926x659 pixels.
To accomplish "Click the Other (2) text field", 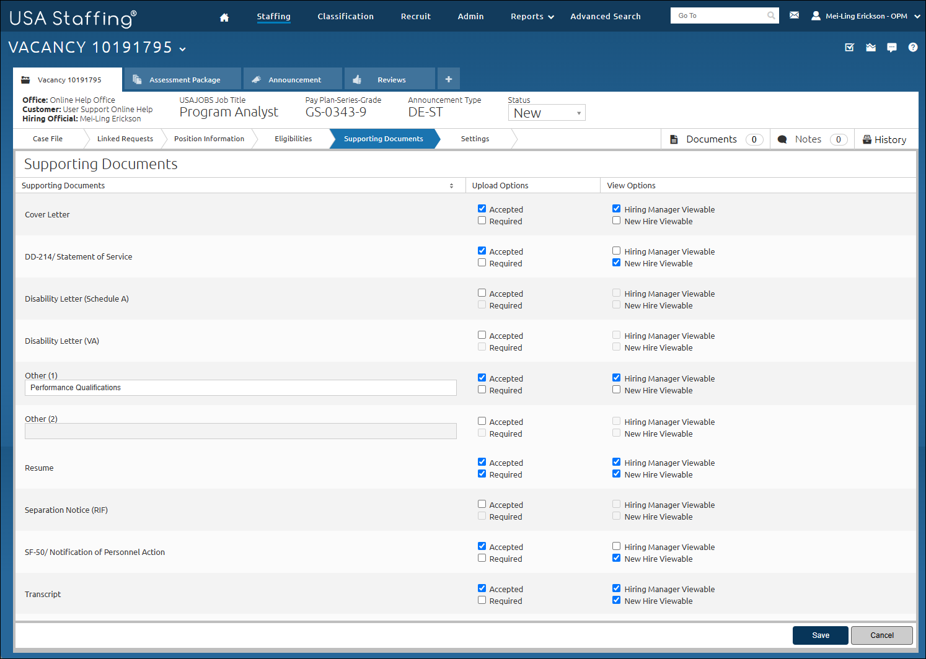I will click(x=240, y=431).
